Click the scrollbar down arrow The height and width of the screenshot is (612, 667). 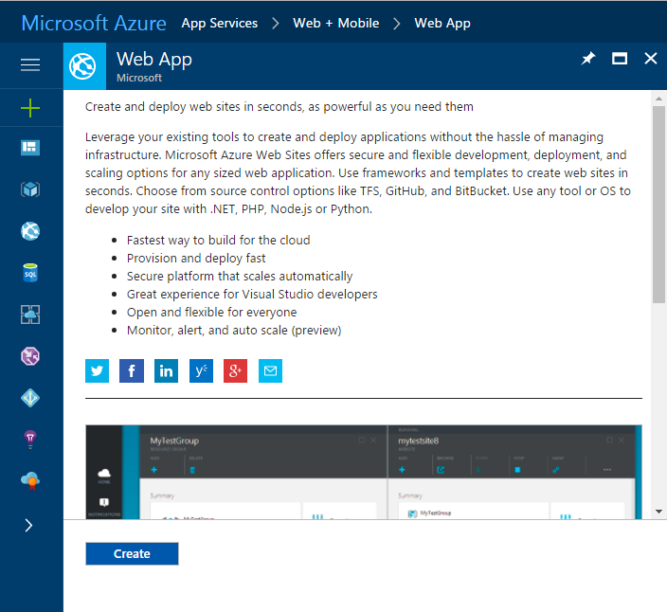tap(658, 512)
